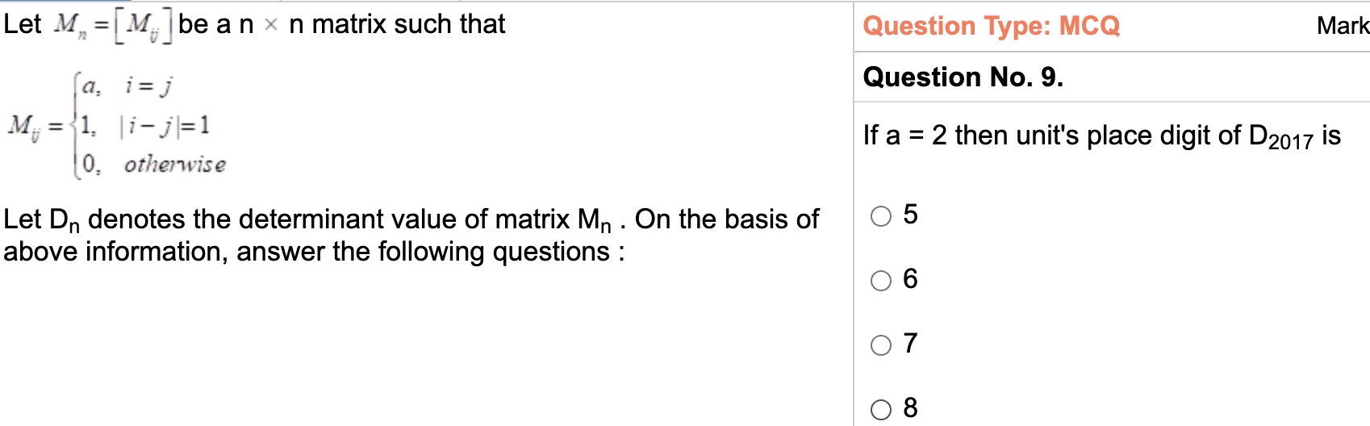
Task: Click the "Question No. 9." heading
Action: 963,77
